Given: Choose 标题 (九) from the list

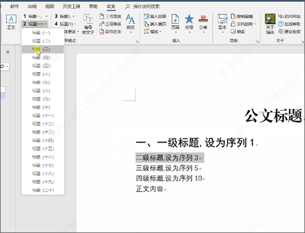Looking at the screenshot, I should tap(43, 99).
